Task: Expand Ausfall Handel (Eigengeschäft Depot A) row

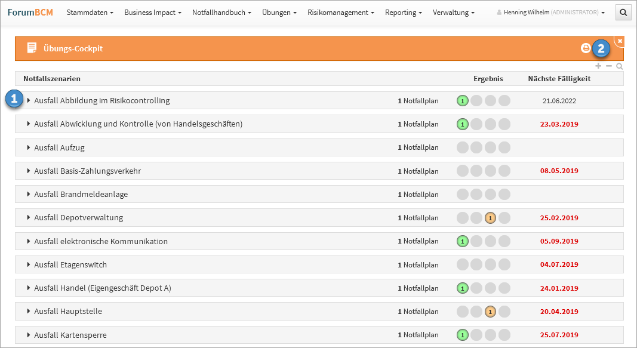Action: [x=29, y=288]
